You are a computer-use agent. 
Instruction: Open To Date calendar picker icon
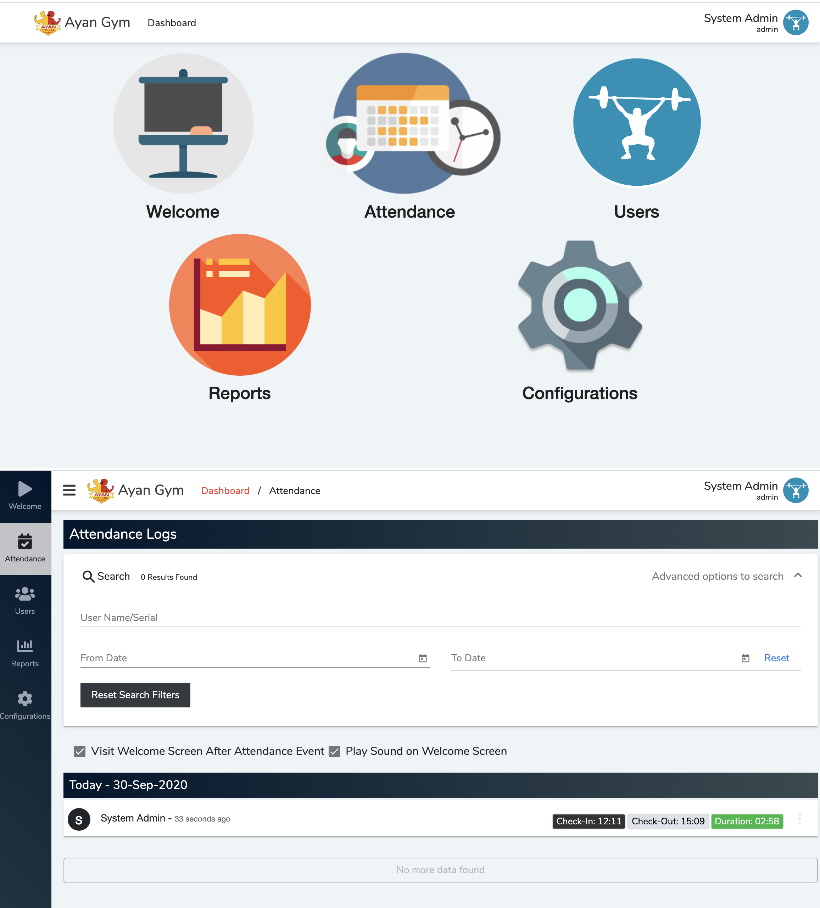click(745, 658)
